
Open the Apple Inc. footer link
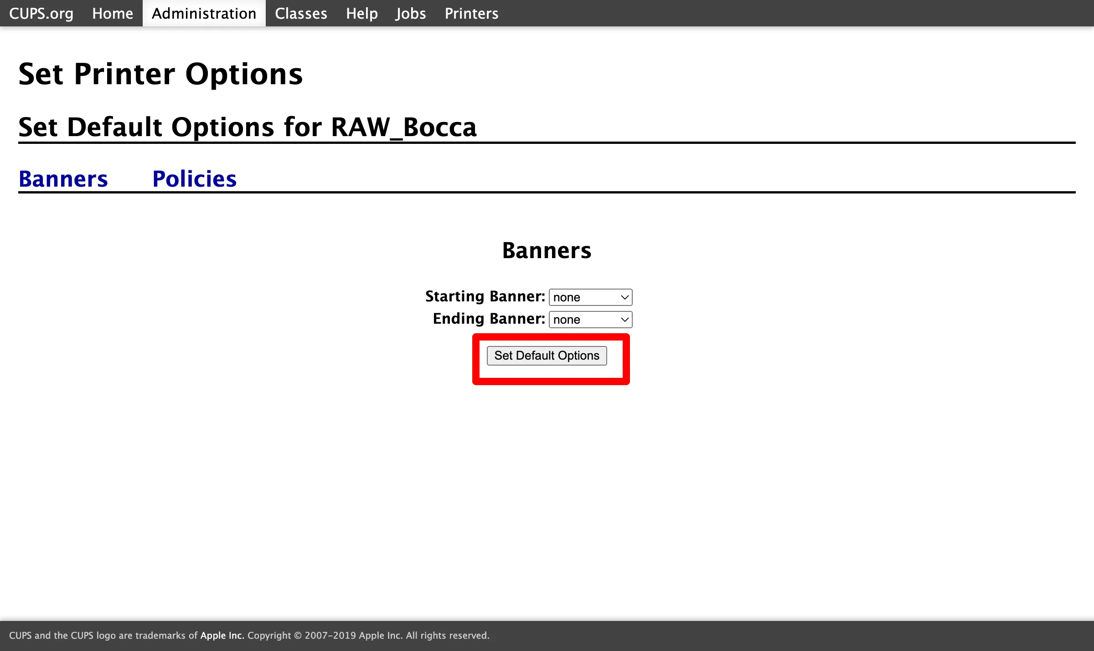pos(222,635)
